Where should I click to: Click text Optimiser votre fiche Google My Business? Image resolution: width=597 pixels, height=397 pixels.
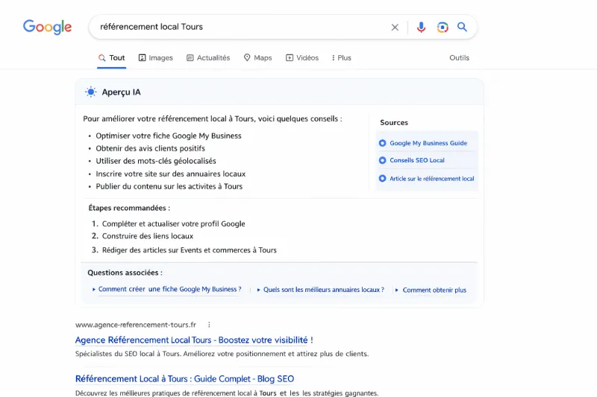(x=169, y=136)
